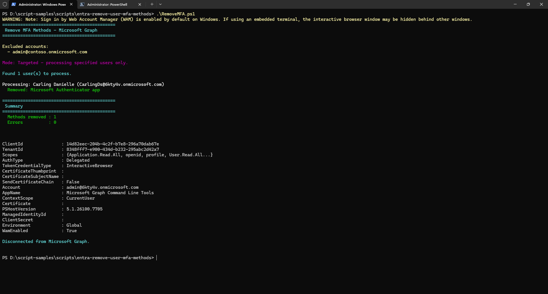Click the shield icon in the title bar
Viewport: 548px width, 294px height.
5,4
